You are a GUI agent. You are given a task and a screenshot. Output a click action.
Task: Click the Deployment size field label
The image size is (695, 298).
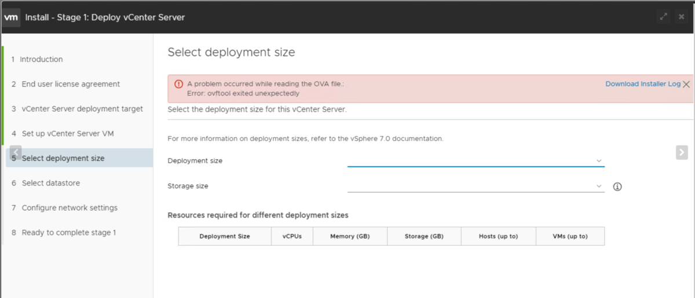point(195,161)
